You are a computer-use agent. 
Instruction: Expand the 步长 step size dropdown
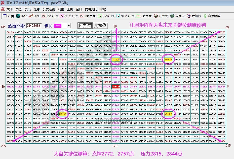click(68, 25)
